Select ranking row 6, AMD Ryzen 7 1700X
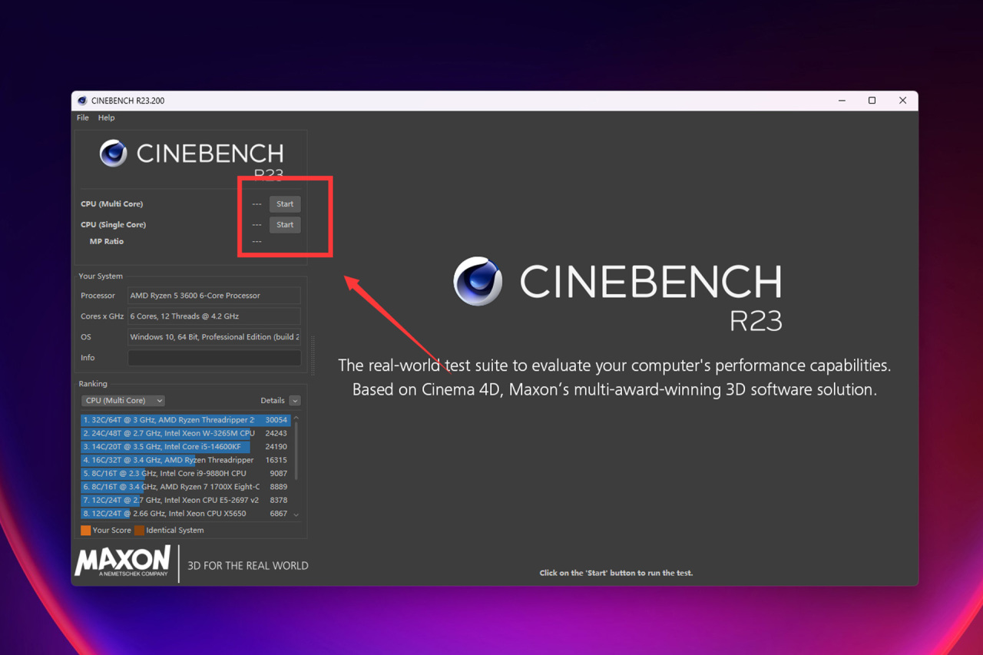Screen dimensions: 983x655 (185, 487)
